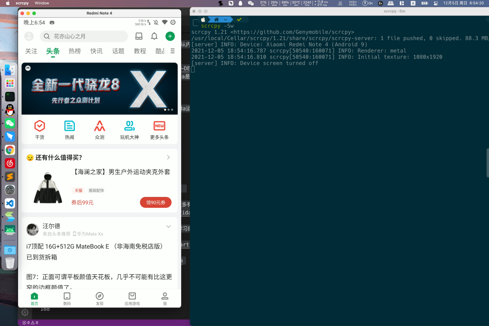The image size is (489, 326).
Task: Tap the profile avatar in the phone app
Action: click(29, 36)
